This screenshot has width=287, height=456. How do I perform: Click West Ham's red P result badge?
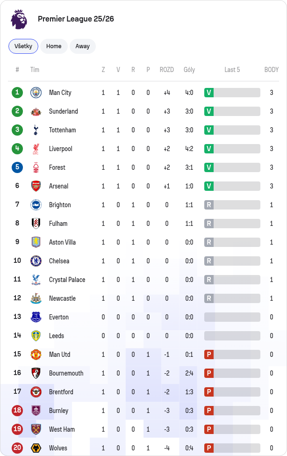(x=209, y=429)
